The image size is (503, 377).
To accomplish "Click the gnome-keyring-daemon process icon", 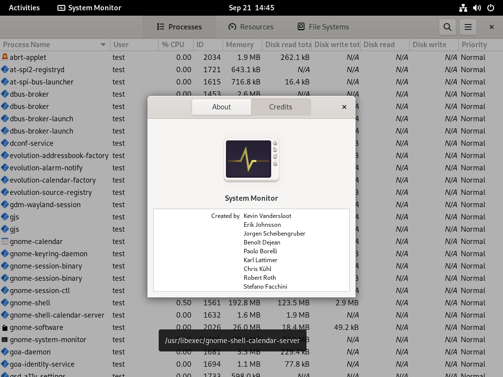I will [5, 254].
